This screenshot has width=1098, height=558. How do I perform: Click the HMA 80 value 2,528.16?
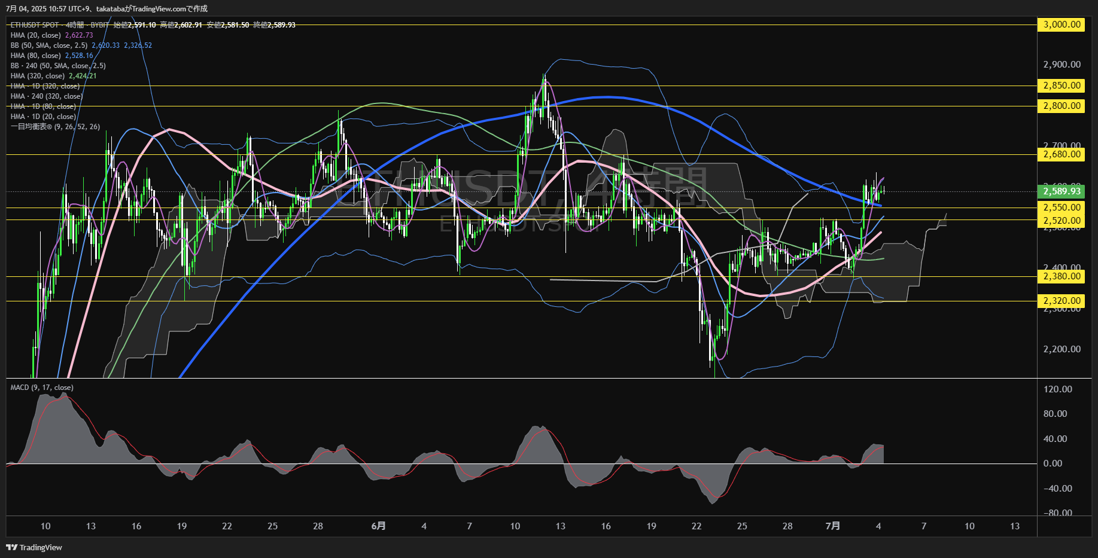pos(79,56)
